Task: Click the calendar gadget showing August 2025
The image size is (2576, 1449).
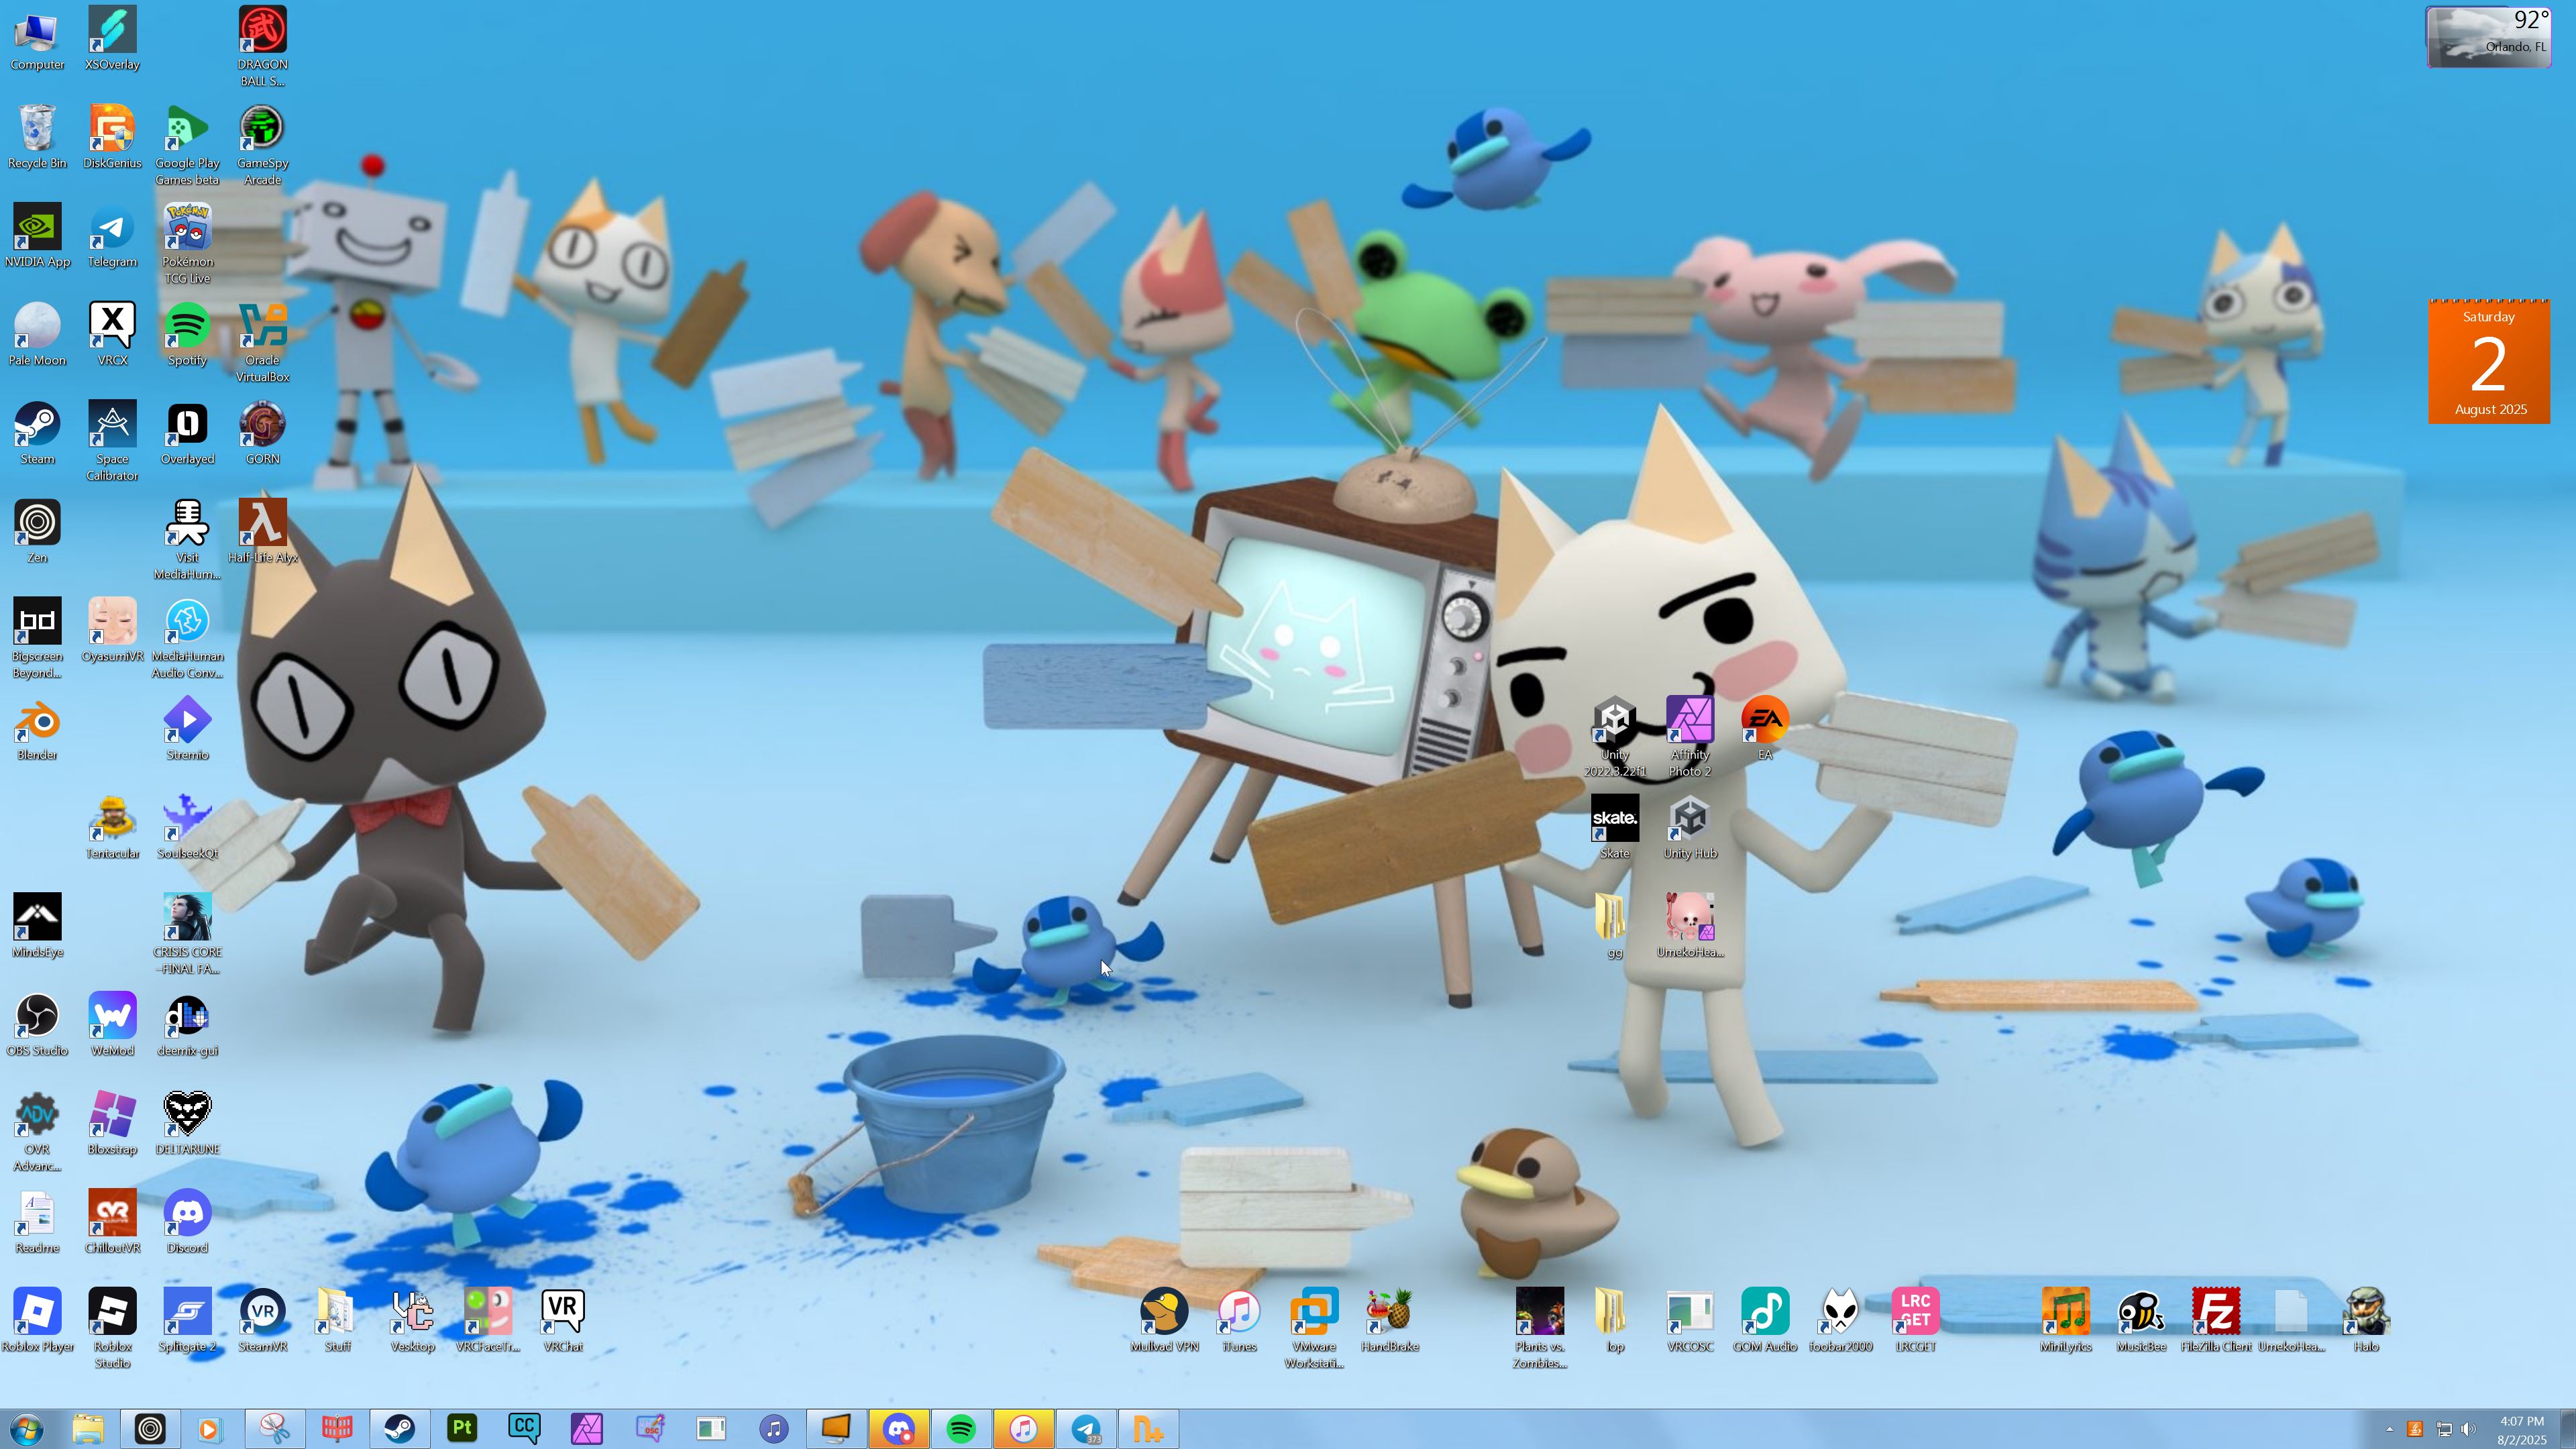Action: click(x=2489, y=361)
